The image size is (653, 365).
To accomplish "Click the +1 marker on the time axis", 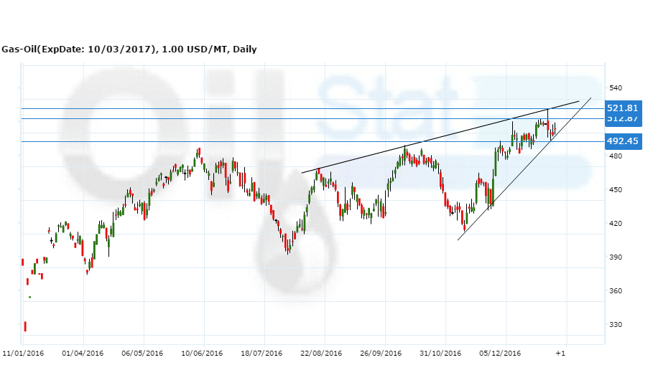I will (561, 354).
